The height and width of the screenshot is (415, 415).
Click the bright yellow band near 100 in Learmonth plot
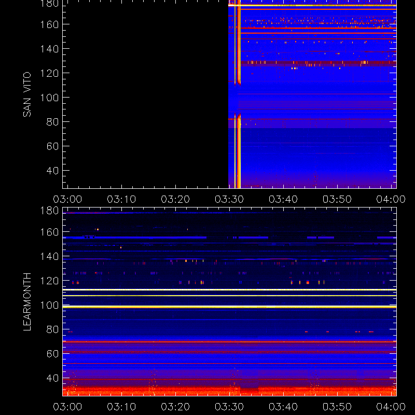pyautogui.click(x=229, y=307)
